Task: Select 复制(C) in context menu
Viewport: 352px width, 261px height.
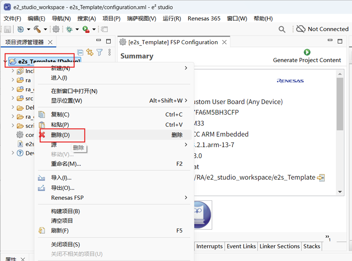Action: 114,114
